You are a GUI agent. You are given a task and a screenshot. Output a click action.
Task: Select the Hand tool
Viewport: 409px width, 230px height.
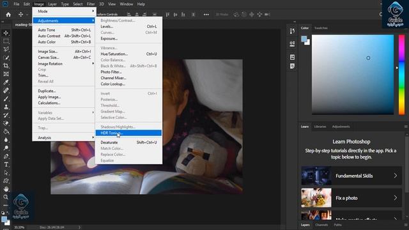6,189
